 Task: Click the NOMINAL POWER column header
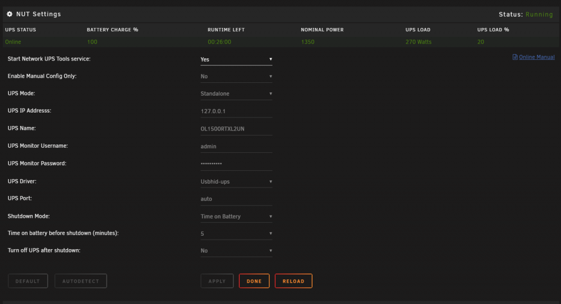(322, 30)
